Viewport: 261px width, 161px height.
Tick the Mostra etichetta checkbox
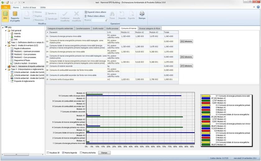81,153
